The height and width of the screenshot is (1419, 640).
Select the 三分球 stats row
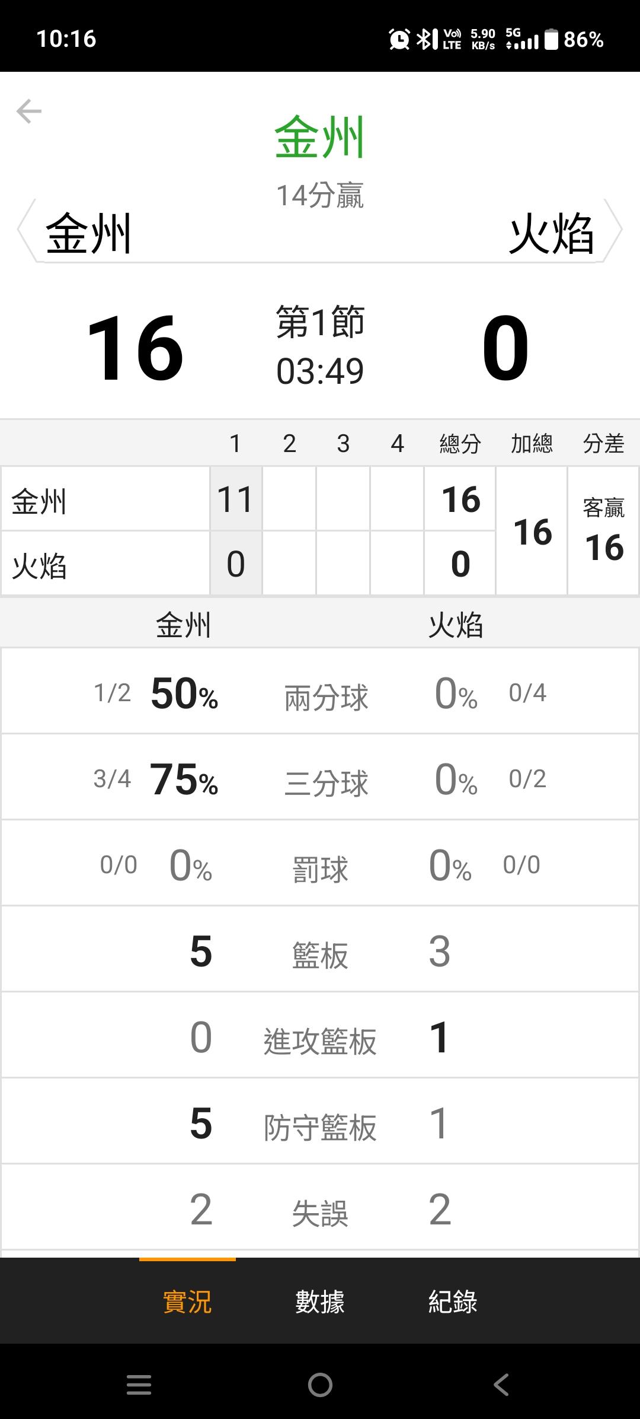(320, 778)
